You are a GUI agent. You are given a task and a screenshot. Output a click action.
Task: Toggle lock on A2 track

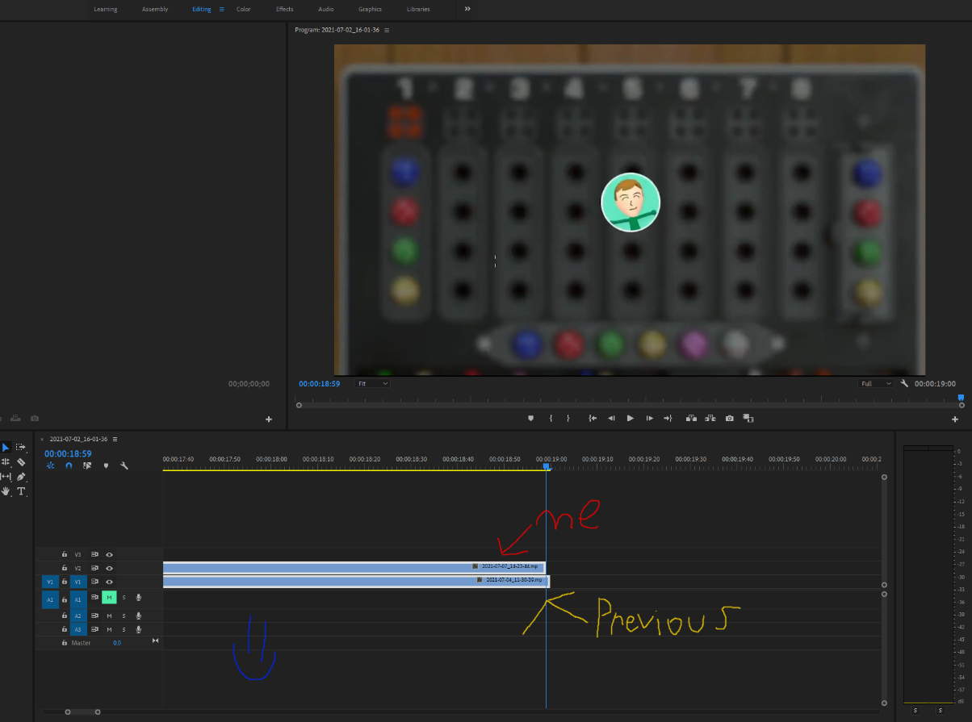(65, 616)
